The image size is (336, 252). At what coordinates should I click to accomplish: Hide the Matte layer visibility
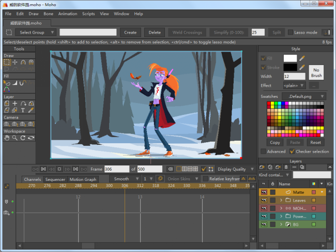coord(264,192)
